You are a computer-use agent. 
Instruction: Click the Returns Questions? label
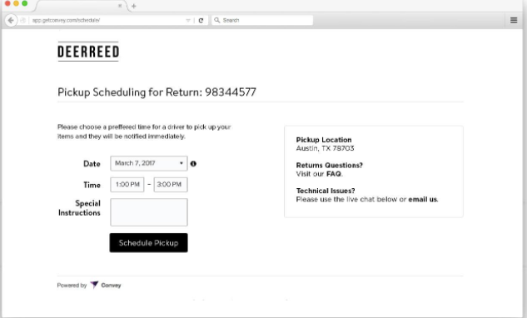(330, 166)
